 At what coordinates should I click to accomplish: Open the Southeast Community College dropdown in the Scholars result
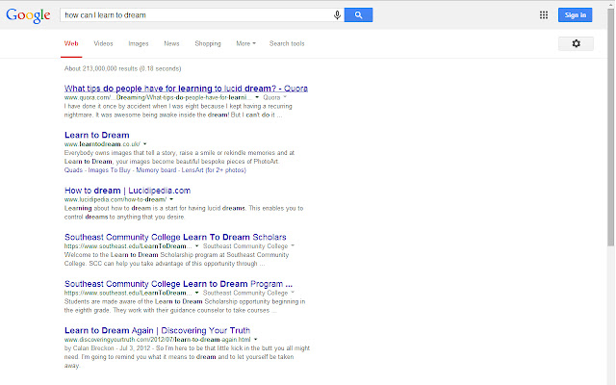pyautogui.click(x=248, y=246)
